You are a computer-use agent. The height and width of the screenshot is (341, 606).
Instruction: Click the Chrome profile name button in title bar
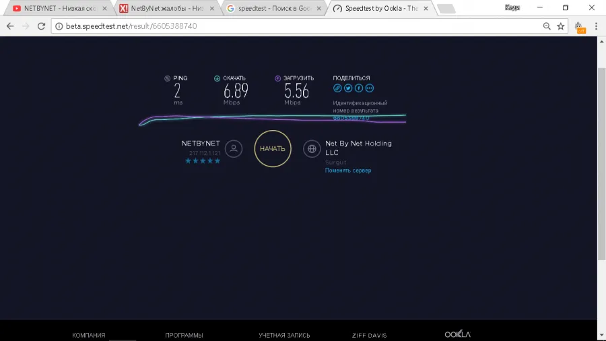(512, 7)
